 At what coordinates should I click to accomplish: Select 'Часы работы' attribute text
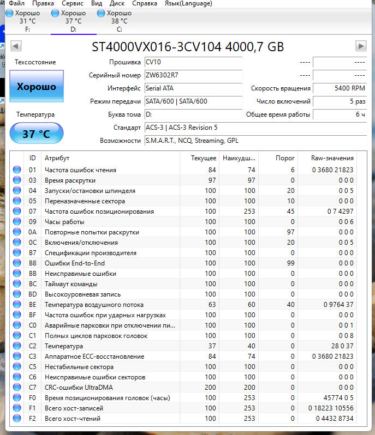pyautogui.click(x=64, y=222)
